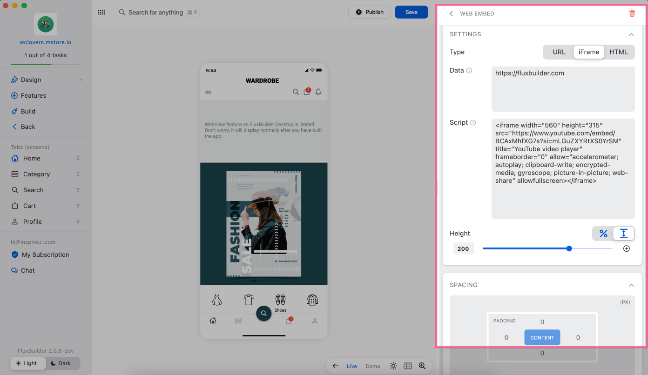This screenshot has width=648, height=375.
Task: Click the info icon beside Script label
Action: (x=473, y=123)
